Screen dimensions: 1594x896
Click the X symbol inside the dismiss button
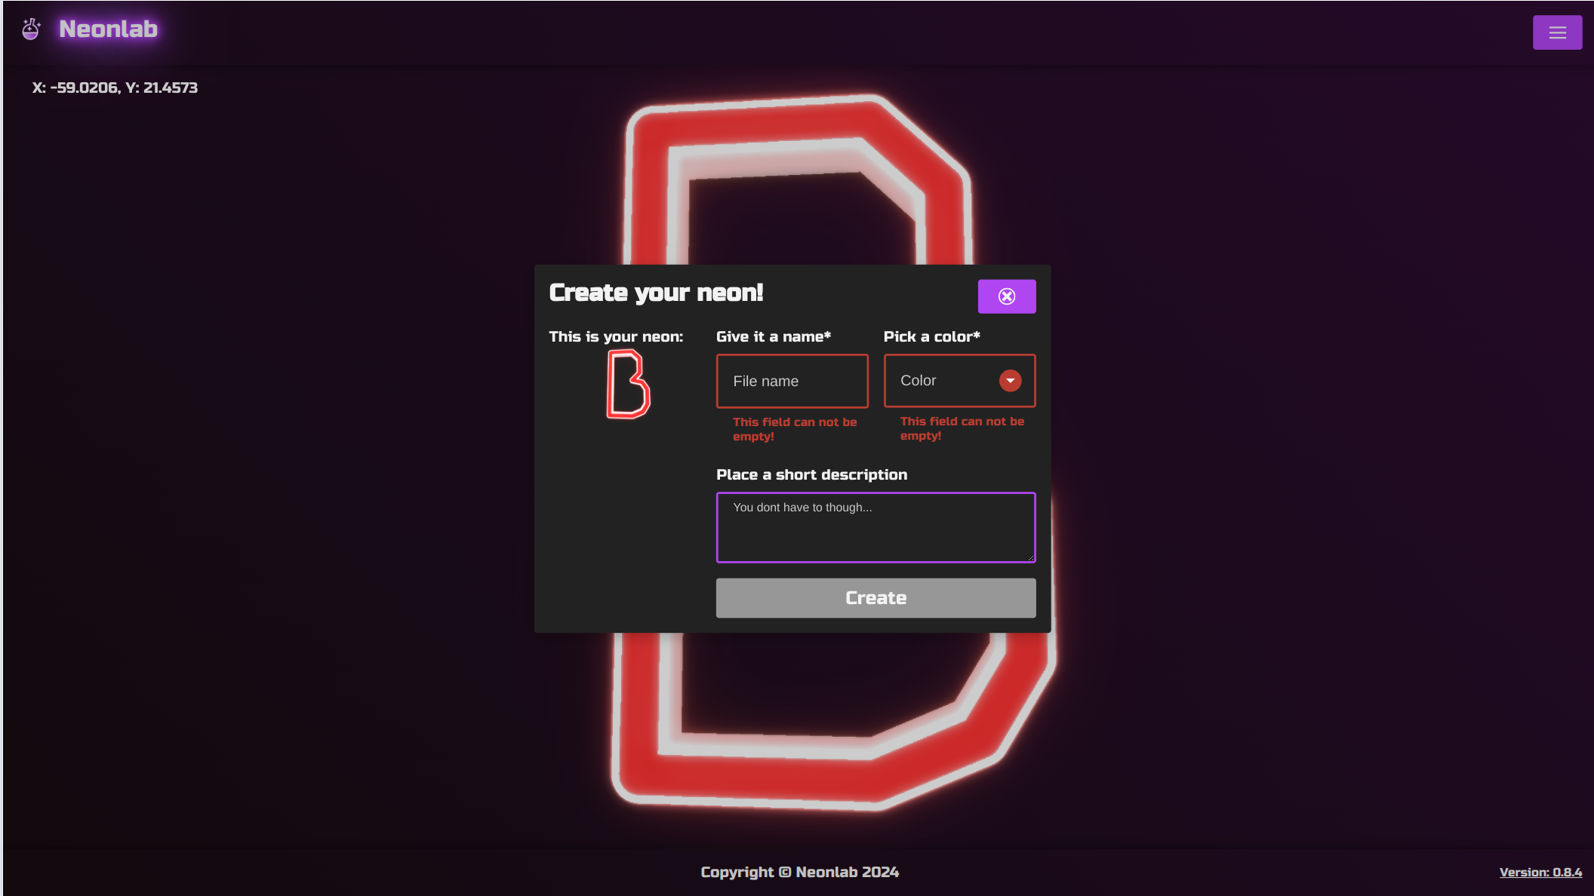point(1007,296)
